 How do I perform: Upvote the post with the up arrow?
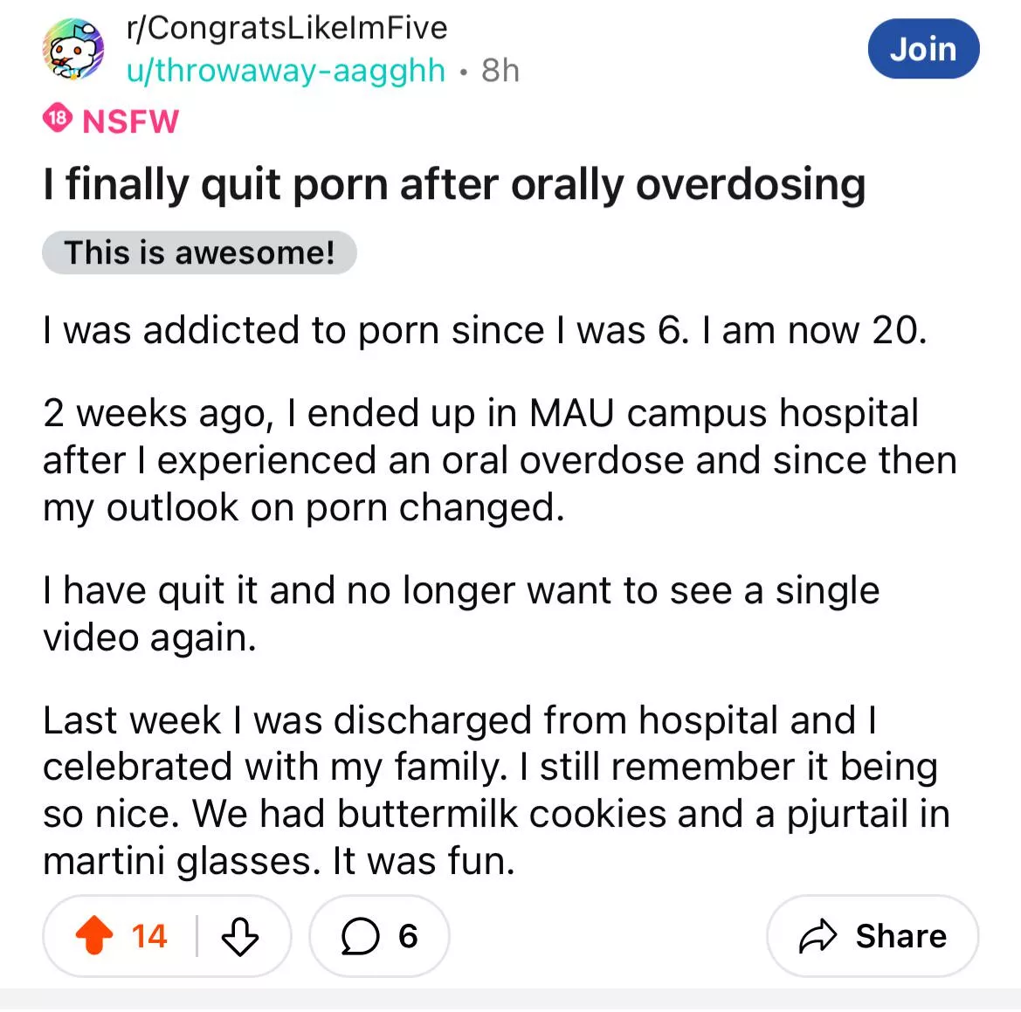coord(94,936)
